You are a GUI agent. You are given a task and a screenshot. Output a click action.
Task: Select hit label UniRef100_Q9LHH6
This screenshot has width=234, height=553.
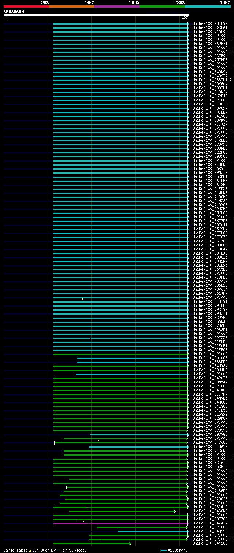(210, 306)
